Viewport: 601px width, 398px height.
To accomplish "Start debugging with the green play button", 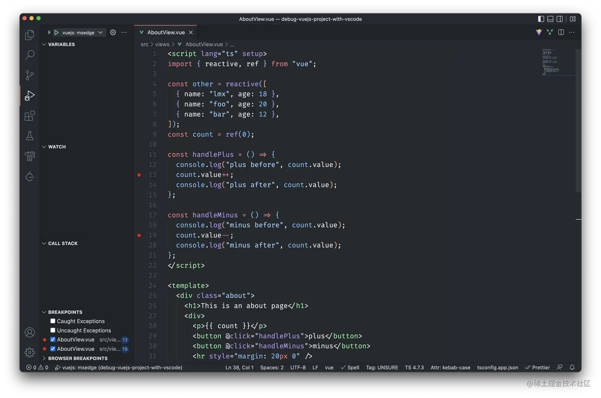I will 56,32.
